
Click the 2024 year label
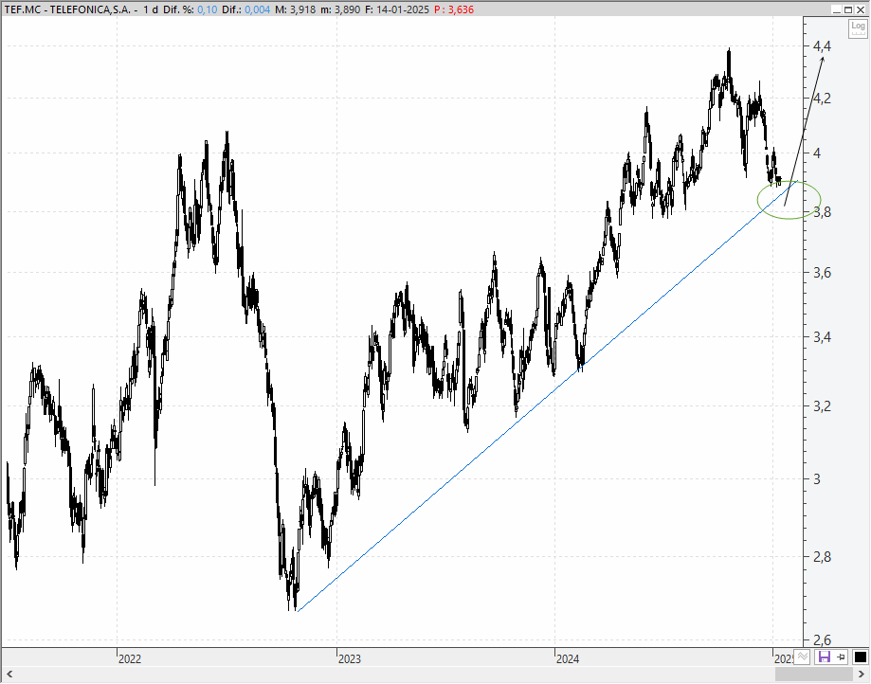point(568,659)
